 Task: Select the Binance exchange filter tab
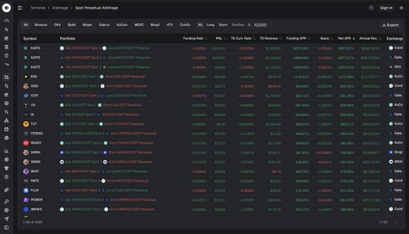(41, 25)
